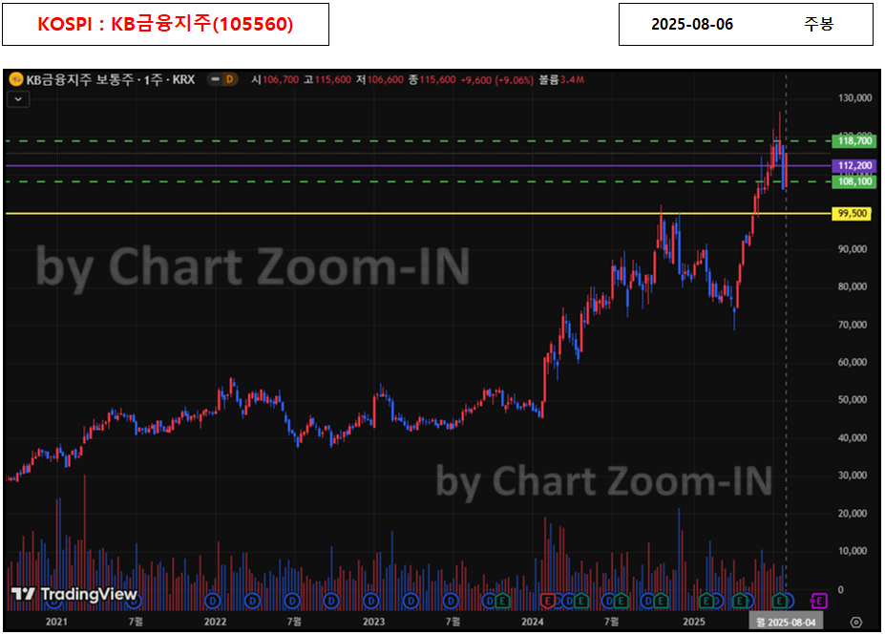The width and height of the screenshot is (885, 635).
Task: Open green E earnings marker before 2024
Action: point(502,602)
